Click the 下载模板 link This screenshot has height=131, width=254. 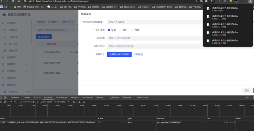[x=138, y=54]
